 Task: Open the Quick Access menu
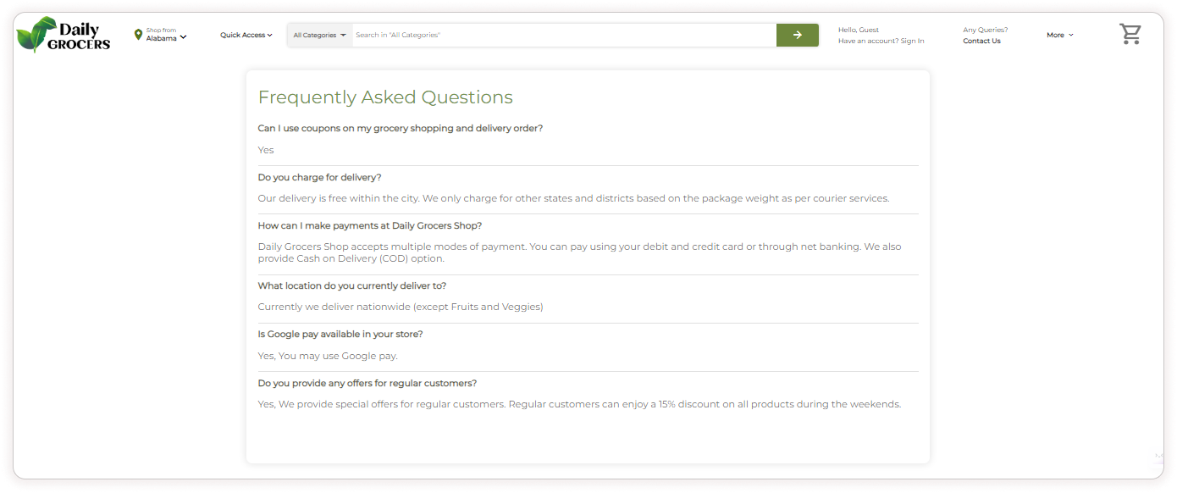pyautogui.click(x=246, y=35)
